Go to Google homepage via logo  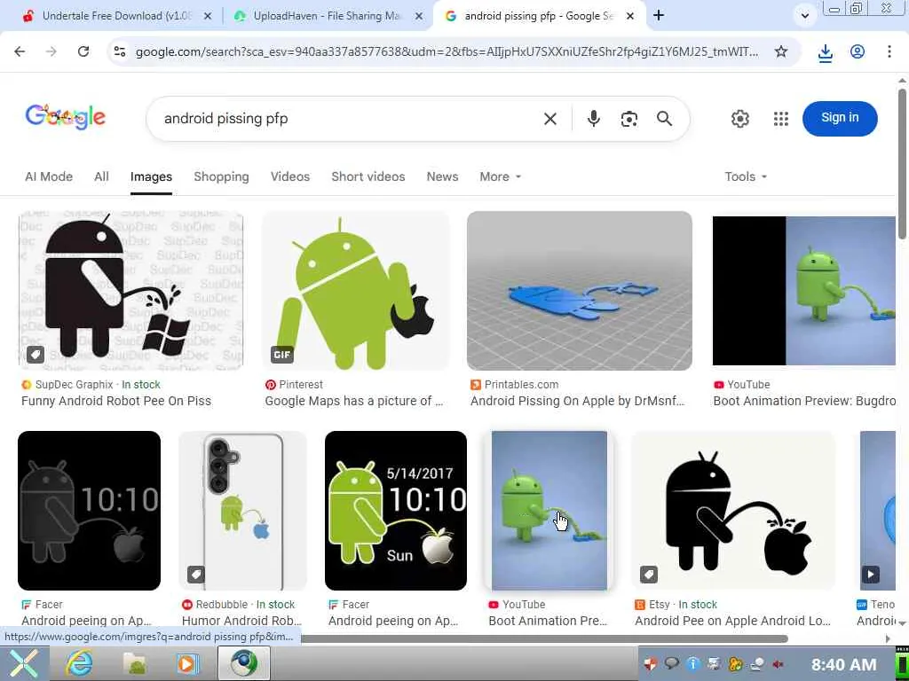click(x=65, y=118)
